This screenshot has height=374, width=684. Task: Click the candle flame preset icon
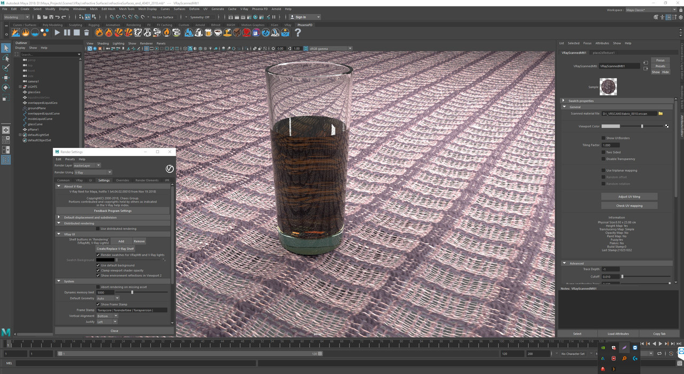(166, 33)
